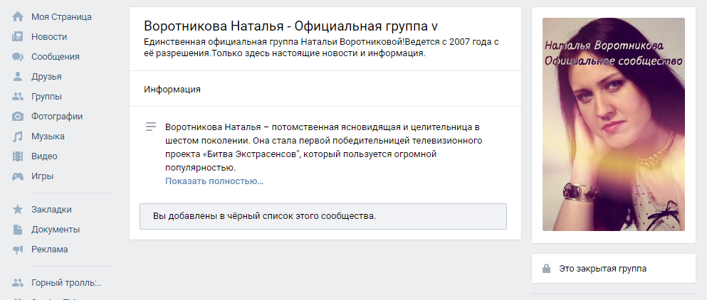Click the group title Воротникова Наталья
This screenshot has height=300, width=707.
pos(290,26)
